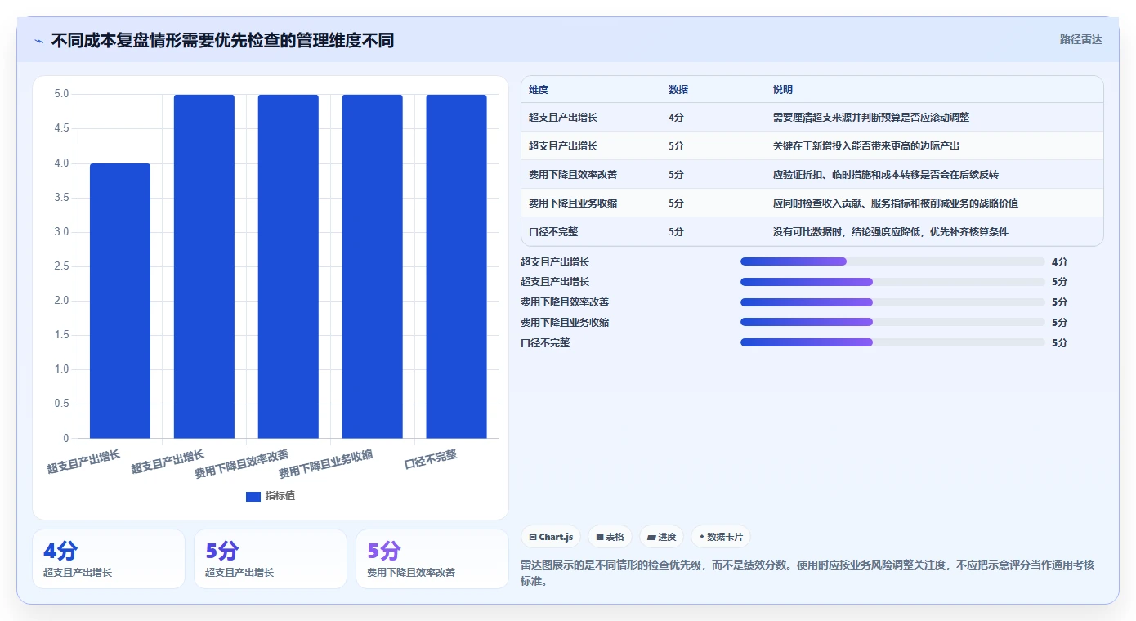Click the 5.0 tick on the chart y-axis
1136x621 pixels.
click(60, 95)
